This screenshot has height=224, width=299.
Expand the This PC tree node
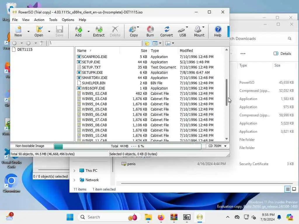pyautogui.click(x=74, y=171)
